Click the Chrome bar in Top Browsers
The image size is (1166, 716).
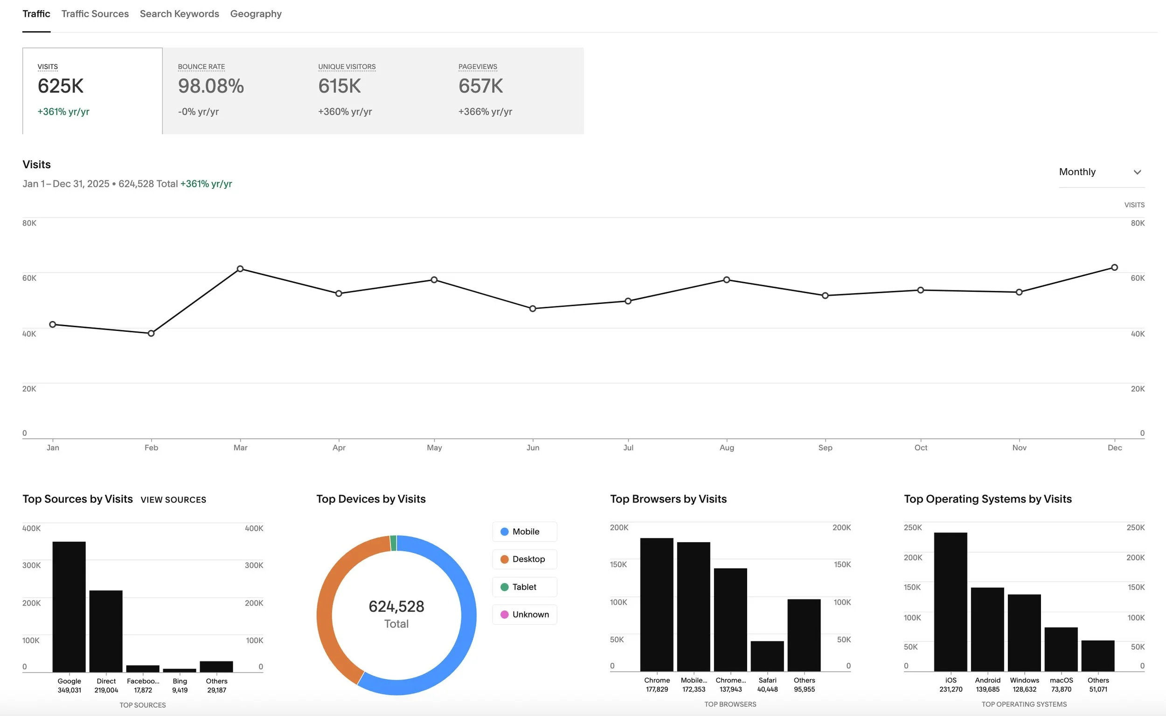[x=657, y=604]
